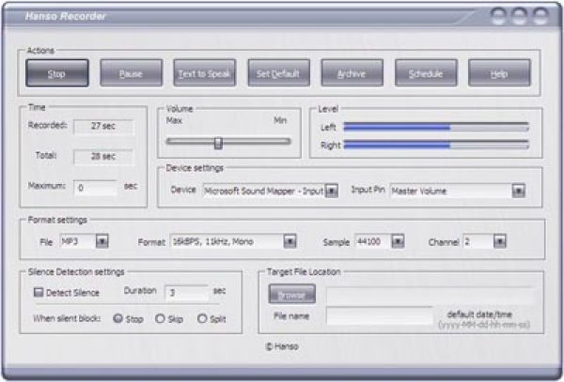
Task: Click the volume slider thumb
Action: tap(218, 143)
